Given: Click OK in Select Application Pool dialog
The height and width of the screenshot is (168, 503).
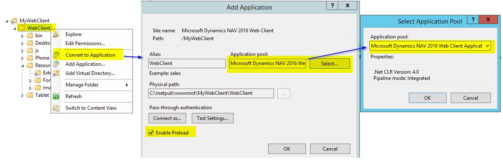Looking at the screenshot, I should (427, 98).
